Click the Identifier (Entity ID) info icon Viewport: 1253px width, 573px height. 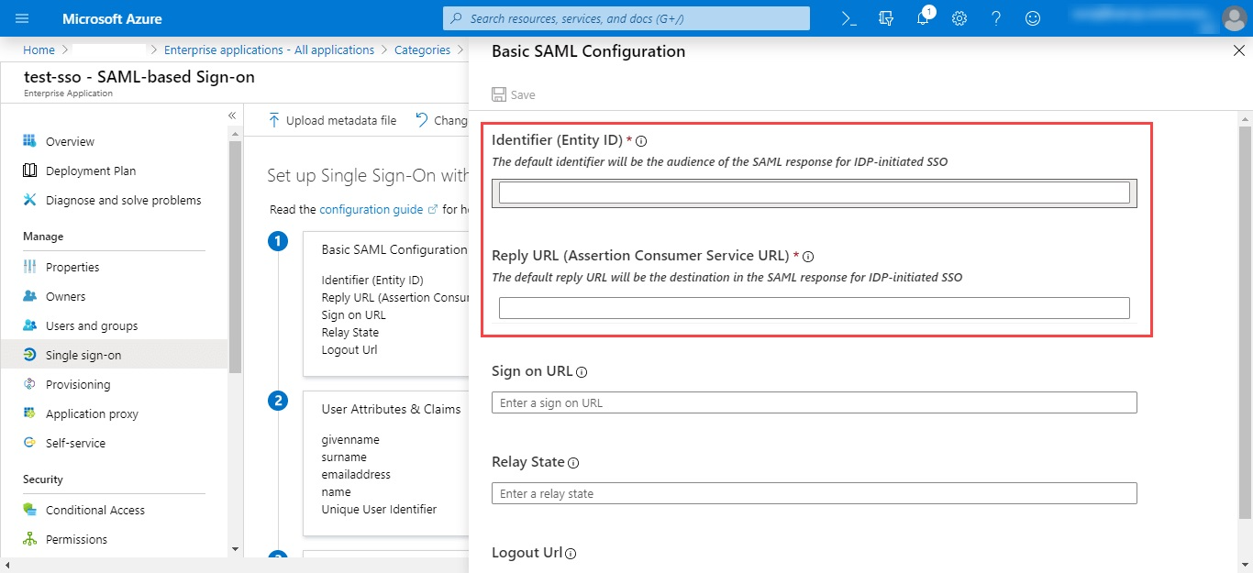click(642, 141)
